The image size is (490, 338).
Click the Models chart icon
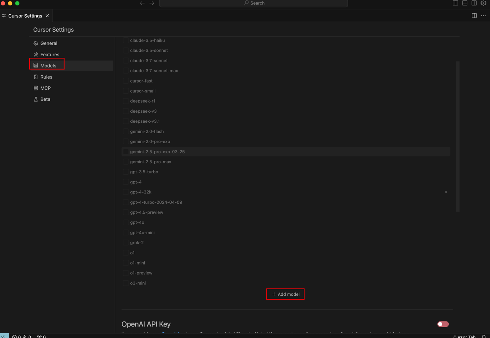click(36, 66)
